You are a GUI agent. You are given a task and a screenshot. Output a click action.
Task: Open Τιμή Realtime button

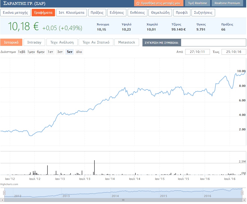click(x=197, y=3)
